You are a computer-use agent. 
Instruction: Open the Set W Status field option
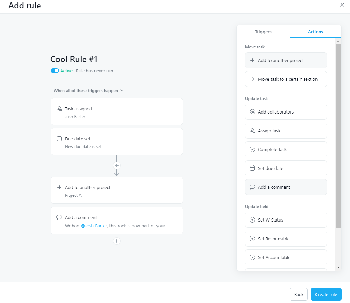pos(286,220)
